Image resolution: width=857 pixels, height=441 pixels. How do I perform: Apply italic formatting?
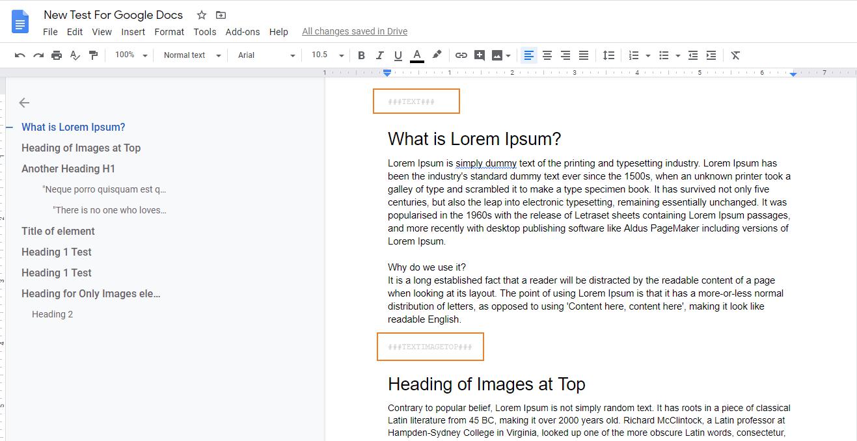tap(380, 55)
